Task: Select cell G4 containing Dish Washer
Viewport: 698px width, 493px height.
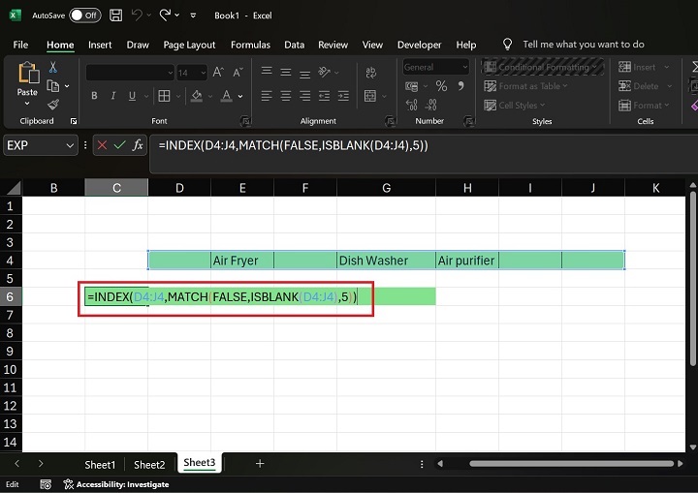Action: click(x=386, y=260)
